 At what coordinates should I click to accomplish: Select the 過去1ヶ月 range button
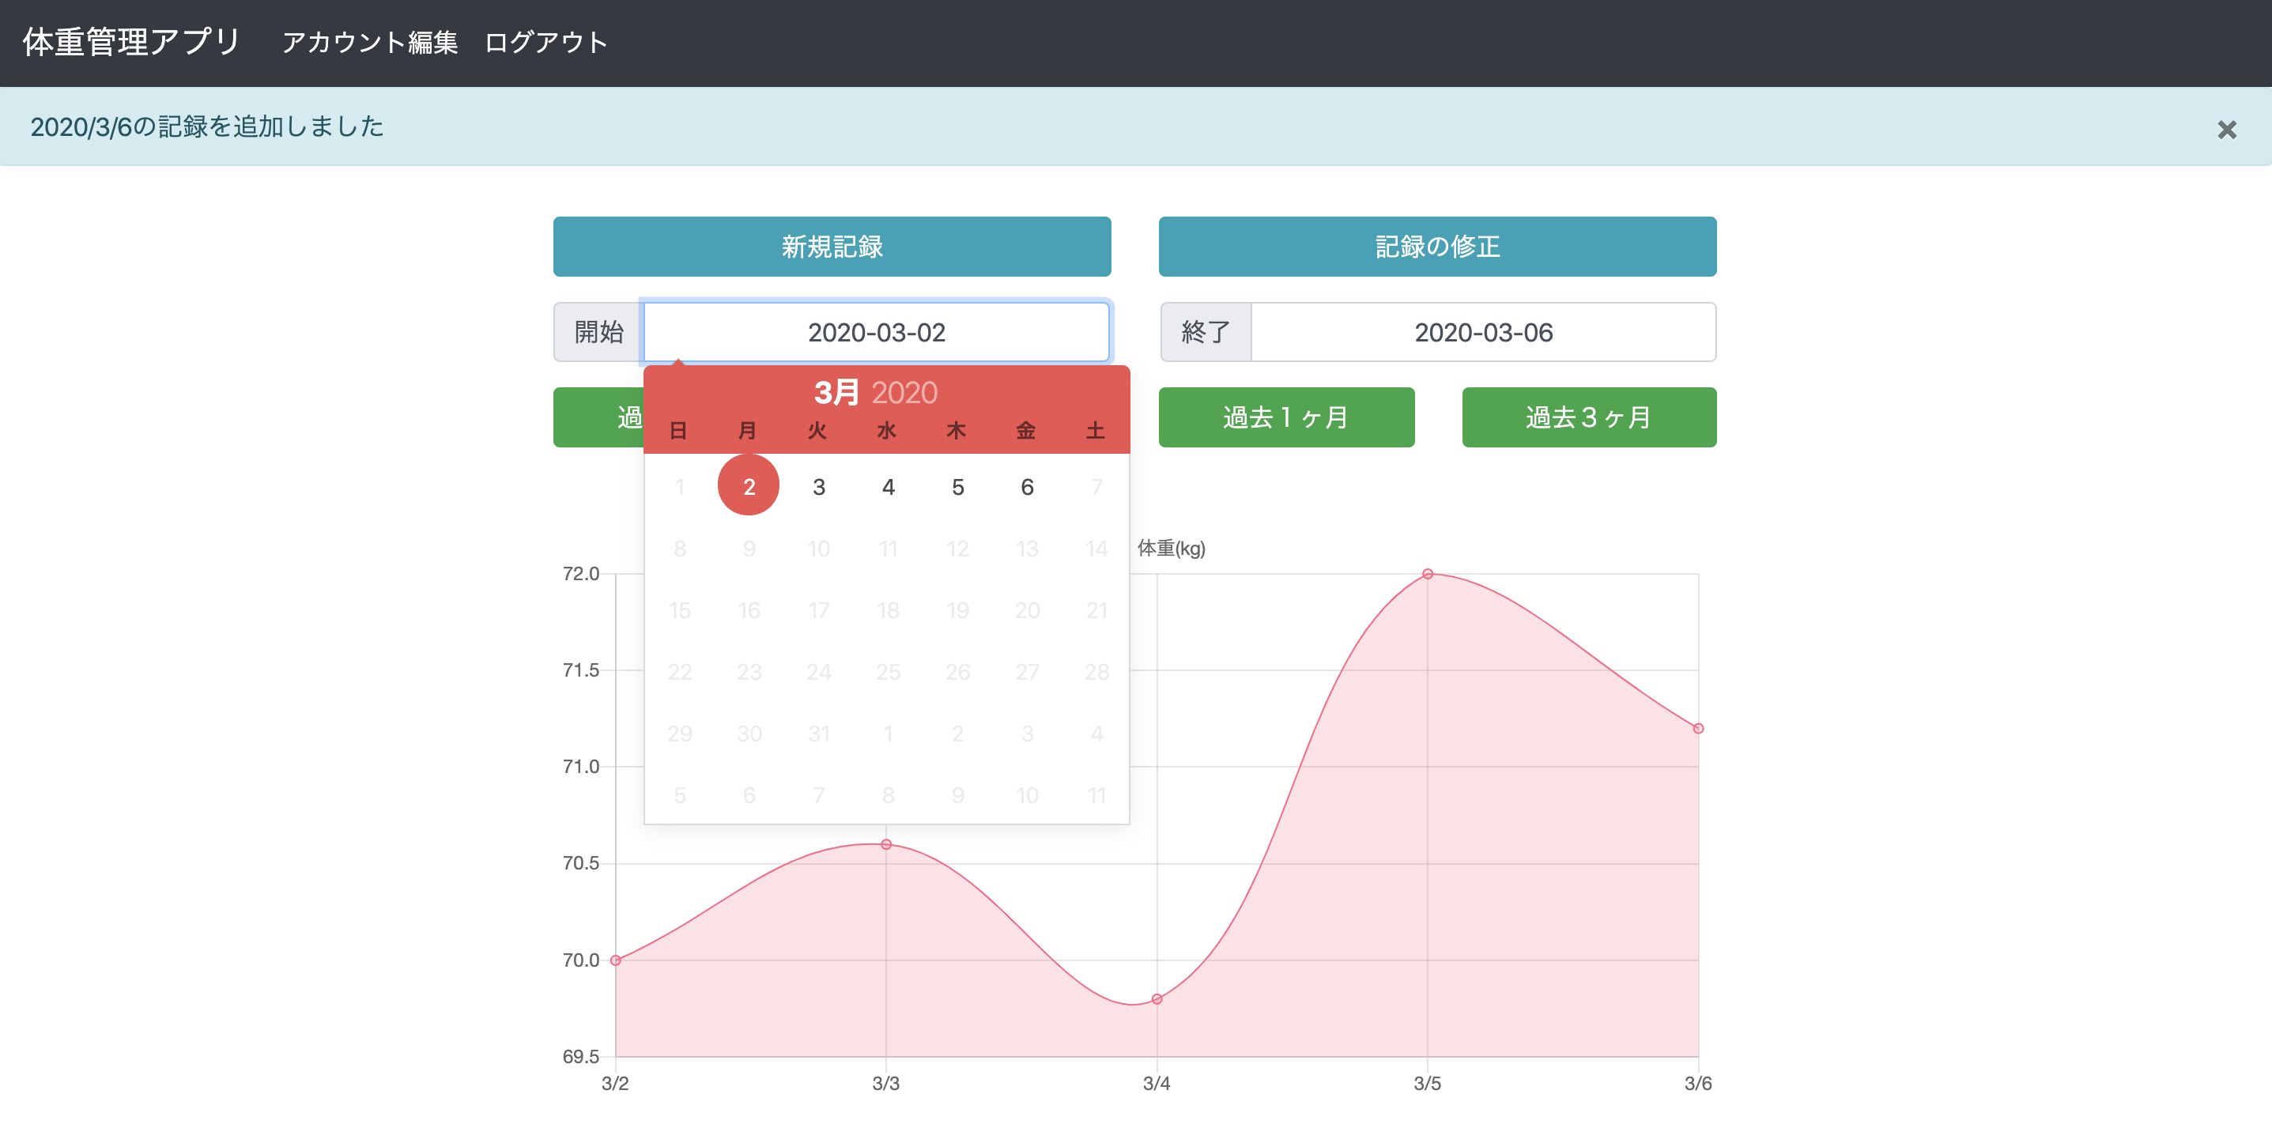pos(1286,417)
